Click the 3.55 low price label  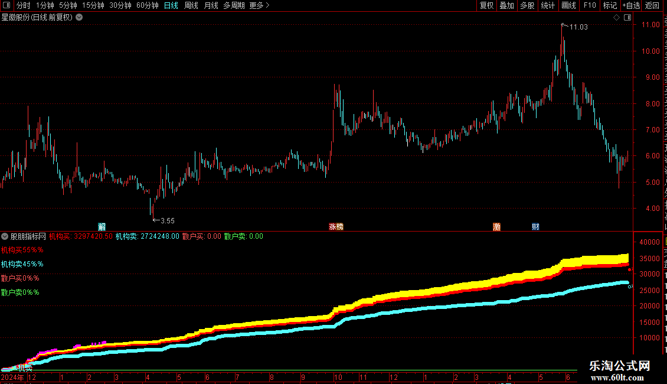pyautogui.click(x=168, y=221)
